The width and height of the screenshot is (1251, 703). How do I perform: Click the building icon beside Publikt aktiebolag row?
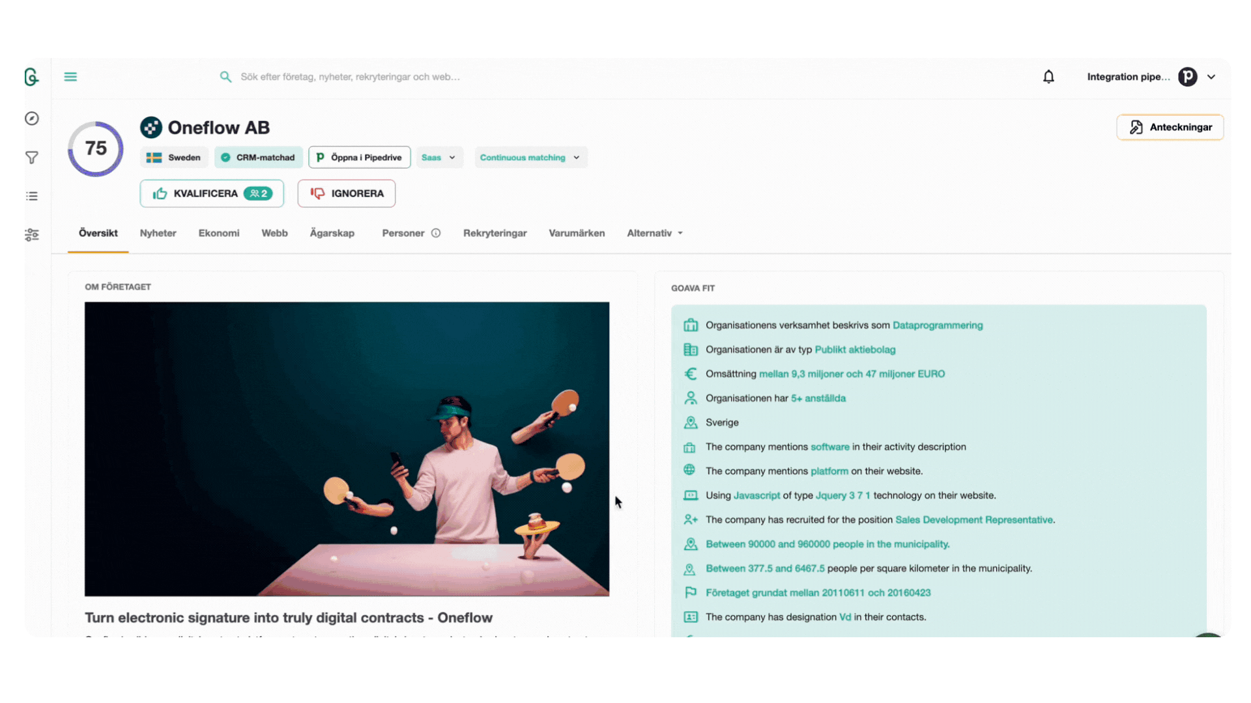pyautogui.click(x=691, y=350)
